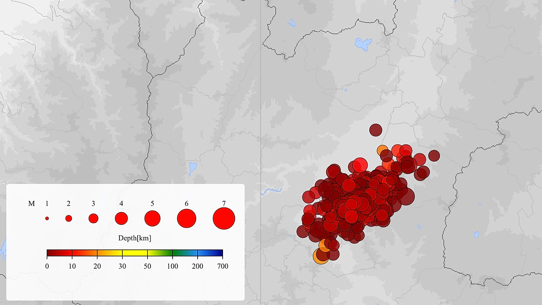Select the easternmost dark red earthquake marker
The height and width of the screenshot is (305, 542).
pos(434,155)
